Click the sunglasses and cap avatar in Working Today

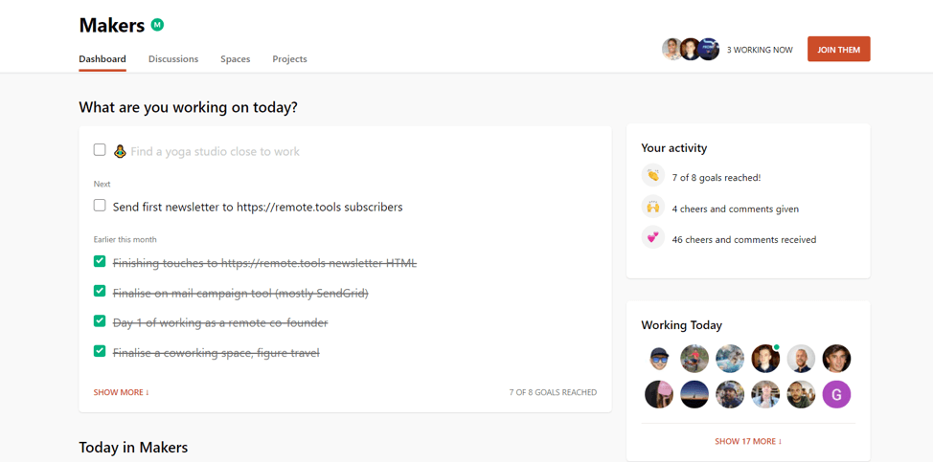(x=659, y=359)
